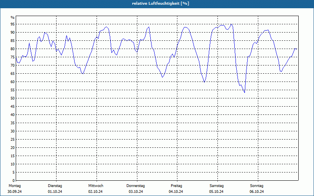Click the date '05.10.24'
314x196 pixels.
click(x=216, y=192)
